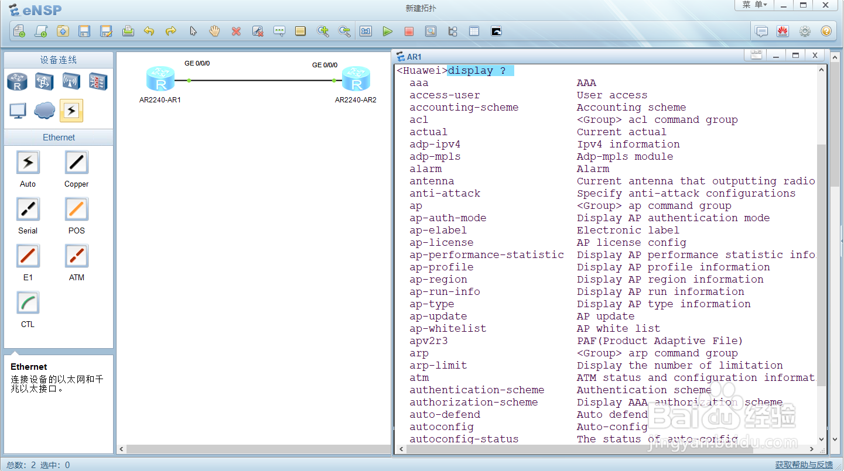
Task: Toggle the grid display icon
Action: click(x=474, y=31)
